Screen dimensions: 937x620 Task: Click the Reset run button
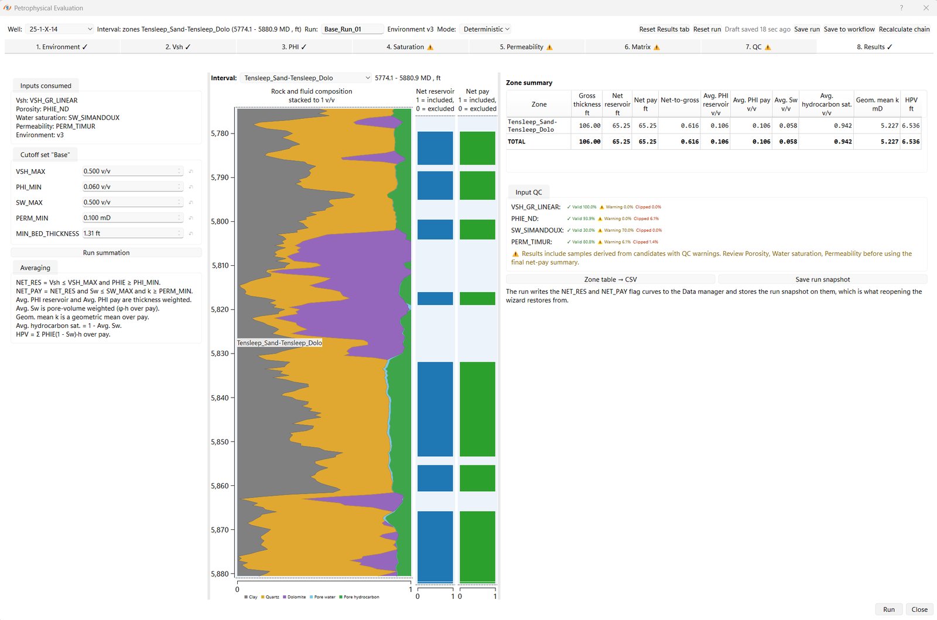point(707,29)
